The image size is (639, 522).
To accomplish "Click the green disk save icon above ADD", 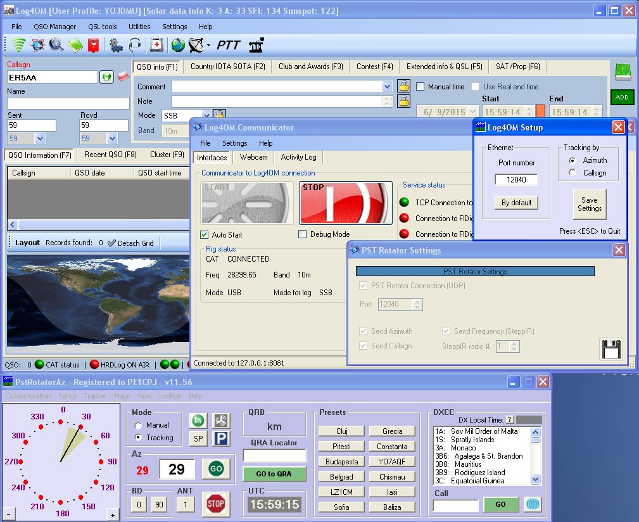I will [623, 72].
